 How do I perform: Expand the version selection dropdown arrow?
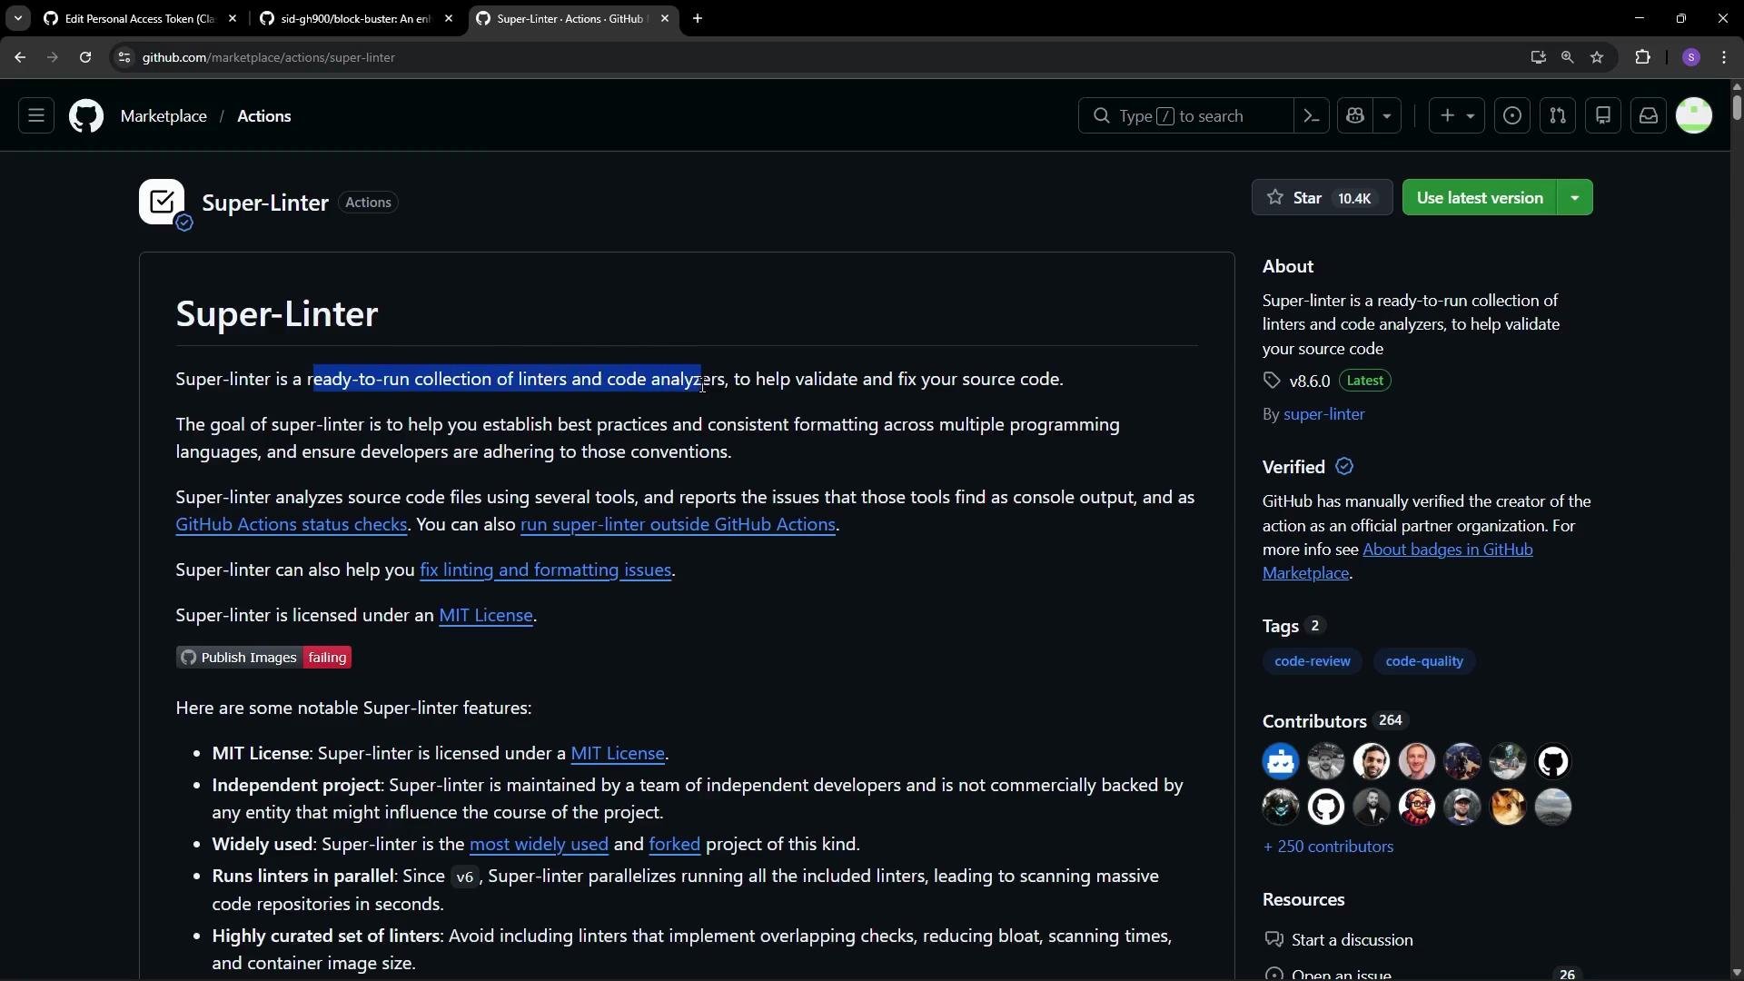coord(1575,198)
